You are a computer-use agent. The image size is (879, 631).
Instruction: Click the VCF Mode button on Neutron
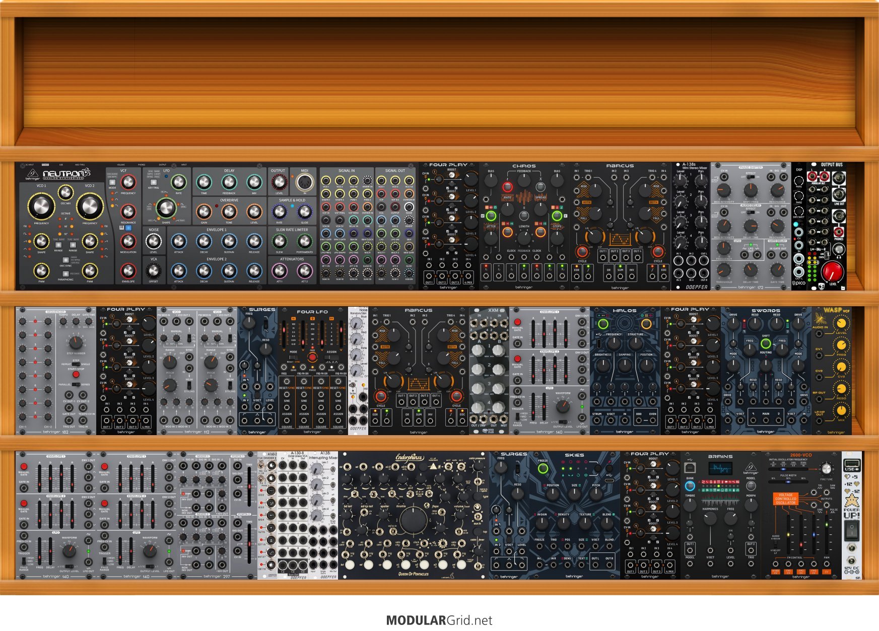pyautogui.click(x=112, y=182)
